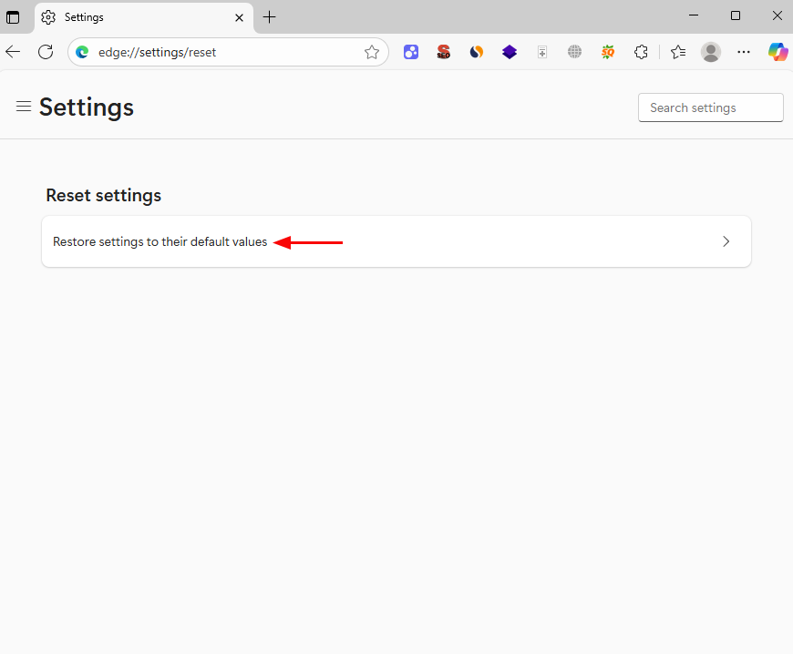
Task: Open the Favorites list icon
Action: 678,52
